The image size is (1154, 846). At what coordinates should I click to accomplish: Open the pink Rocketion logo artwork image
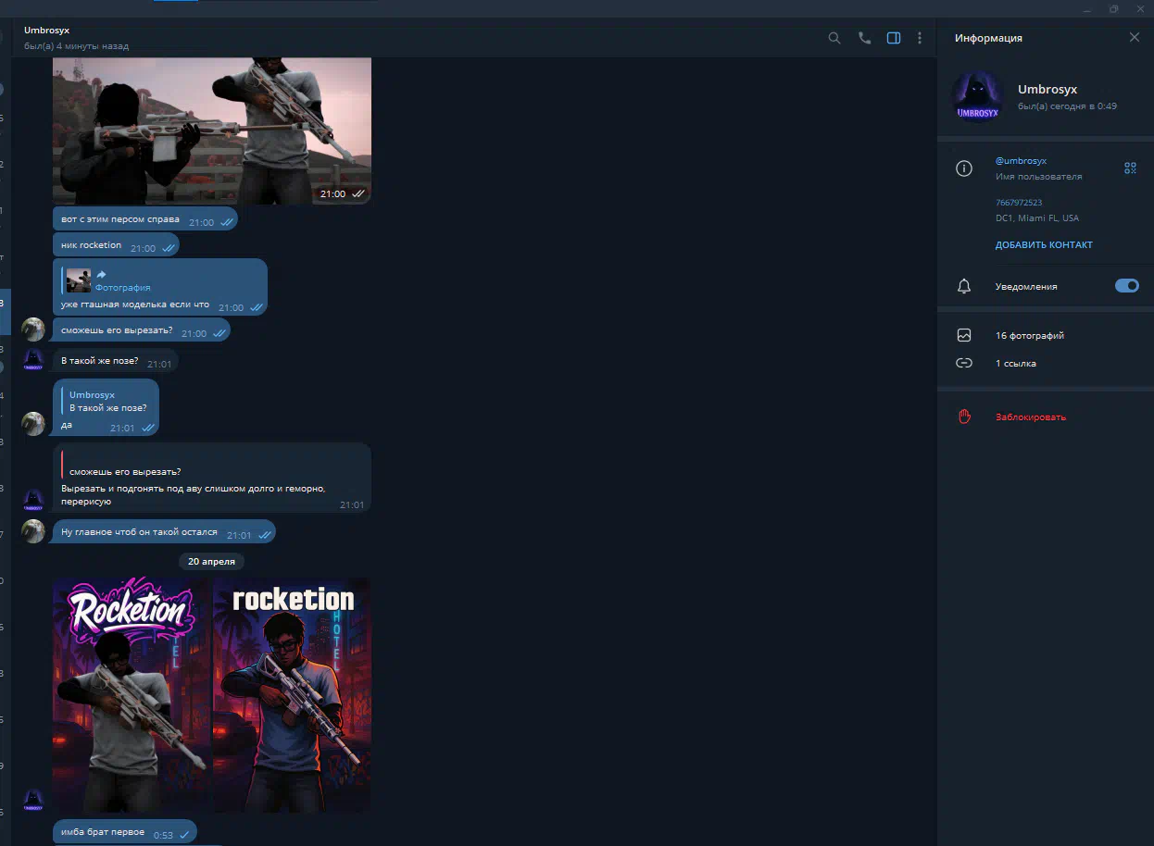click(131, 695)
